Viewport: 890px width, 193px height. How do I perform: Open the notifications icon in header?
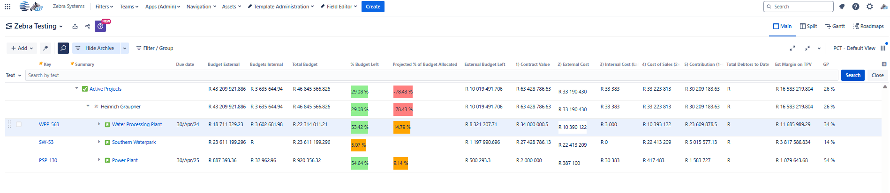[x=842, y=7]
